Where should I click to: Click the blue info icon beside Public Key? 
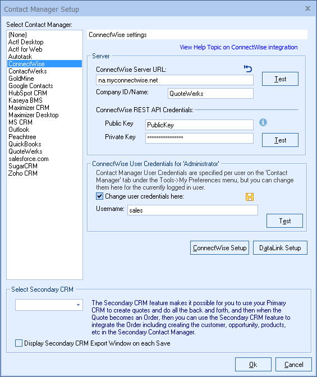(263, 122)
